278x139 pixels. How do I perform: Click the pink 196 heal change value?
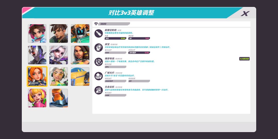coord(147,53)
